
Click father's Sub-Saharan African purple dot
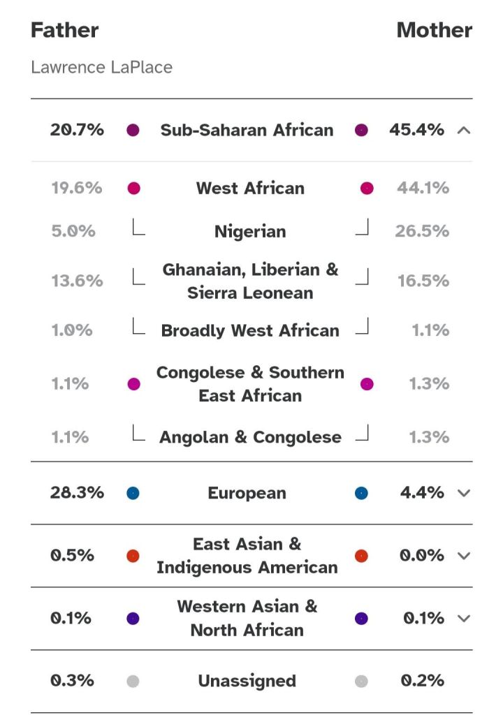pos(133,130)
